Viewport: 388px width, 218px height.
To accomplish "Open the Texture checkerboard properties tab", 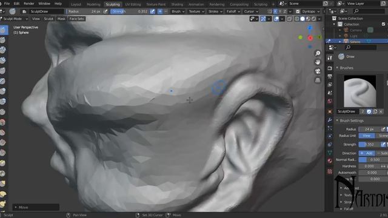I will (x=330, y=171).
